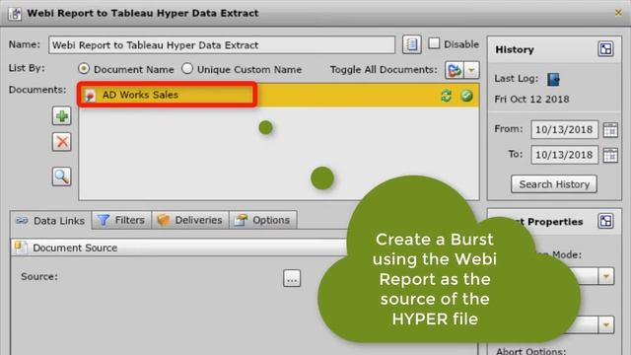Screen dimensions: 631x355
Task: Click the From date field
Action: [x=564, y=129]
